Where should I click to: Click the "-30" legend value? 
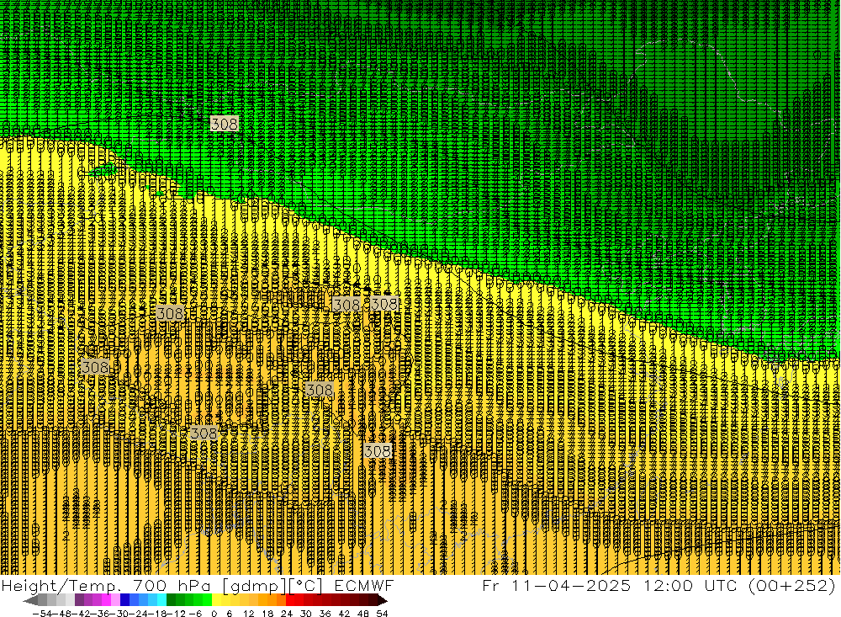click(x=120, y=614)
